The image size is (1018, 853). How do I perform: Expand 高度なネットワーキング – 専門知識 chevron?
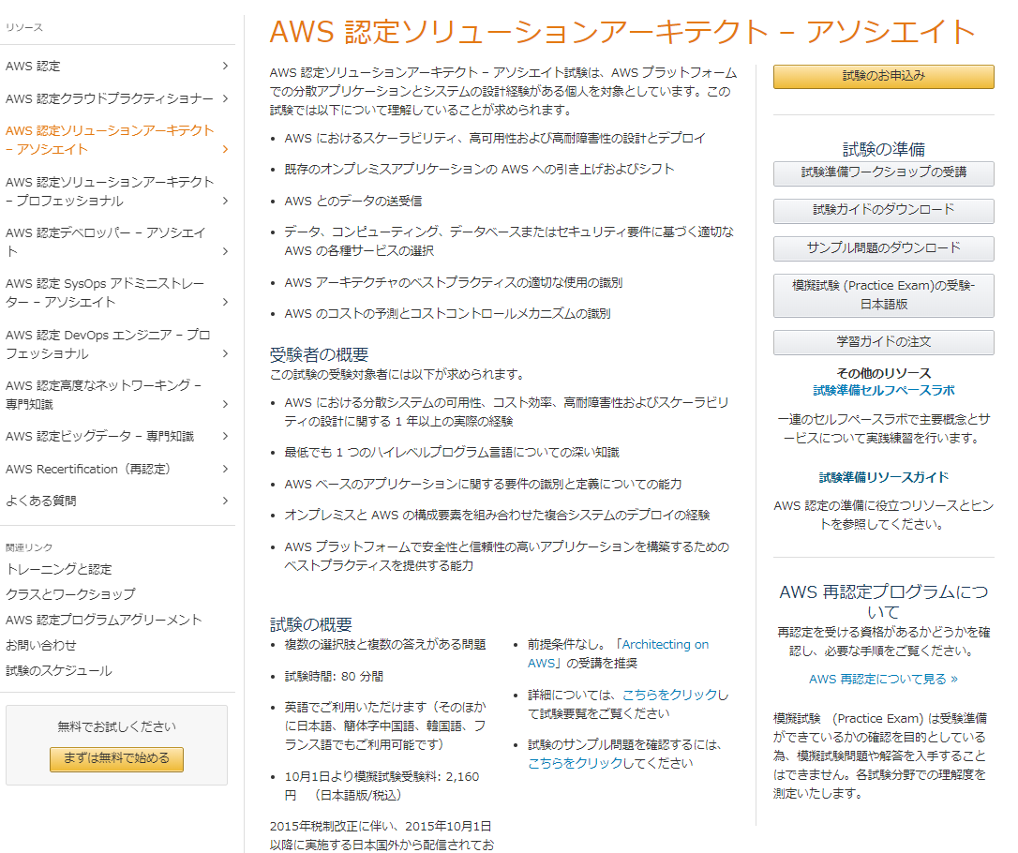(225, 404)
